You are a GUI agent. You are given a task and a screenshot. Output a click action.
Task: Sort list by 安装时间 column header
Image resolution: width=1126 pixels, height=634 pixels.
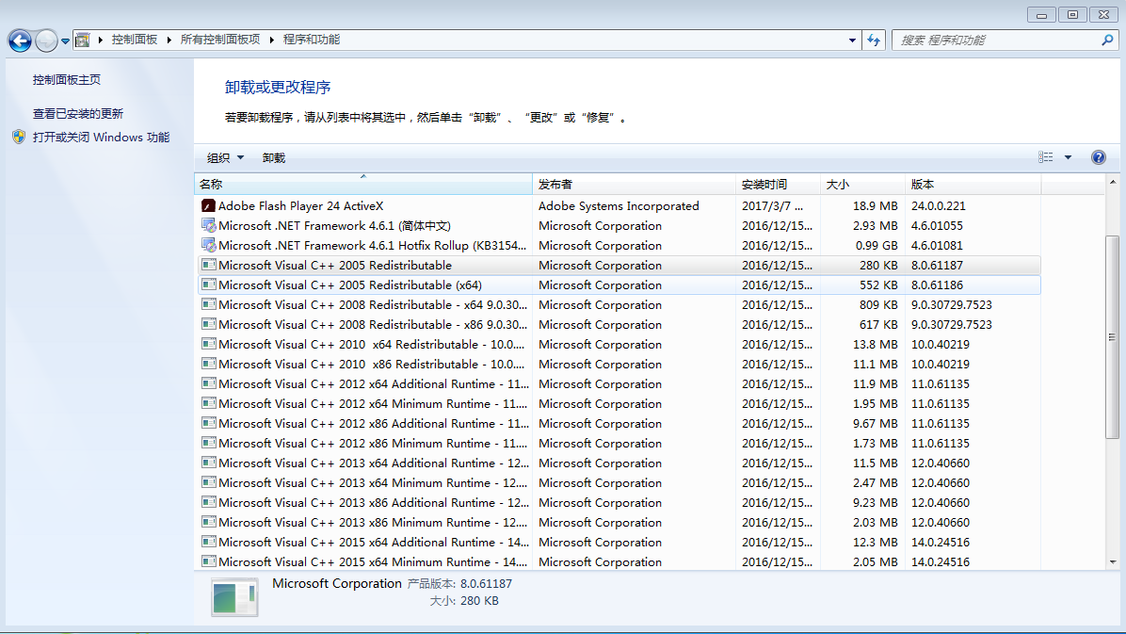pyautogui.click(x=764, y=185)
